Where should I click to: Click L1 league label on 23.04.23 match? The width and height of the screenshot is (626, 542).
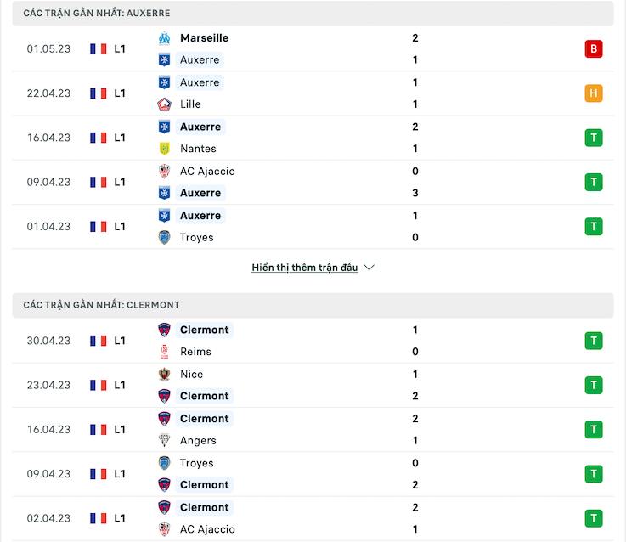tap(120, 386)
